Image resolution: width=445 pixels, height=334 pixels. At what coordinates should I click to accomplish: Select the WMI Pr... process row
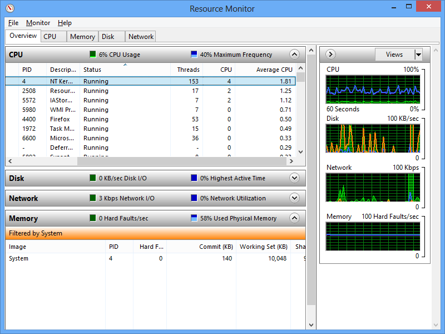coord(150,110)
